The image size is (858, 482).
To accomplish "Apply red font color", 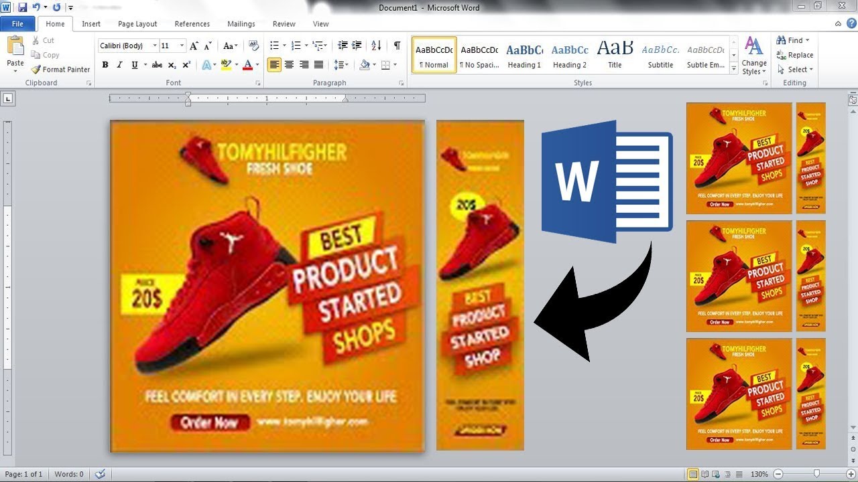I will (x=247, y=65).
